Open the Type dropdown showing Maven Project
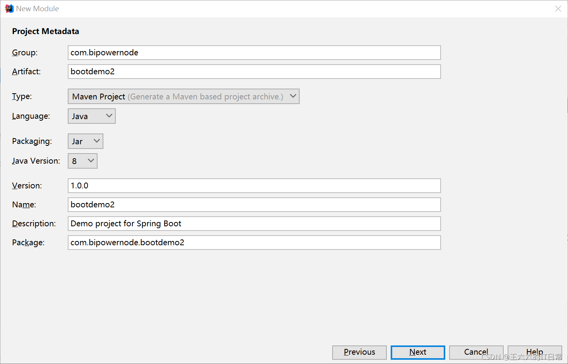Screen dimensions: 568x364 tap(184, 96)
